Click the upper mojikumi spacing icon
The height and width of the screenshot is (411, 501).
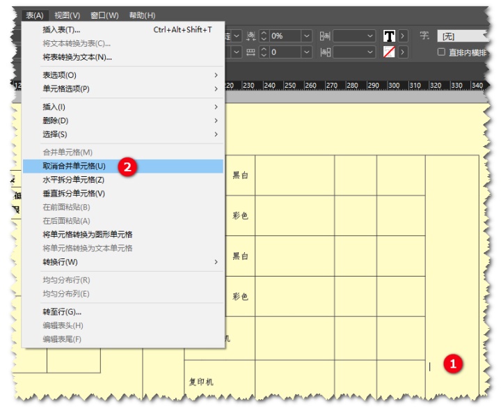click(x=325, y=36)
